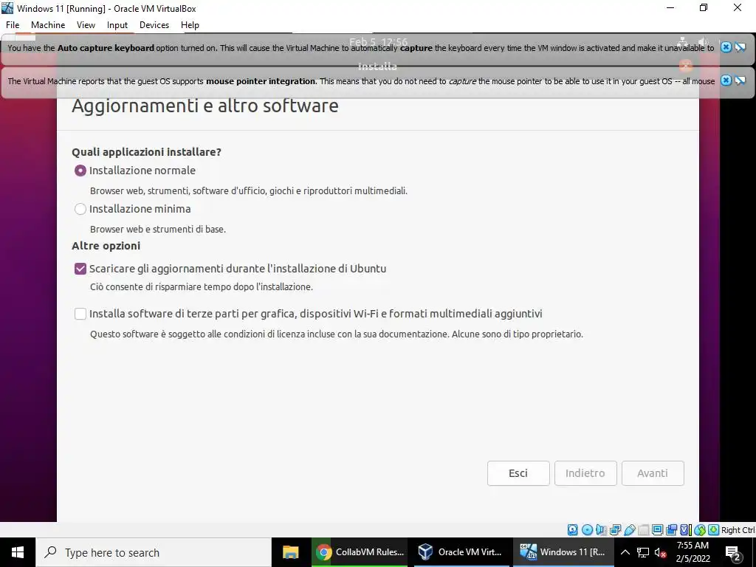Click the Indietro button

[x=585, y=473]
